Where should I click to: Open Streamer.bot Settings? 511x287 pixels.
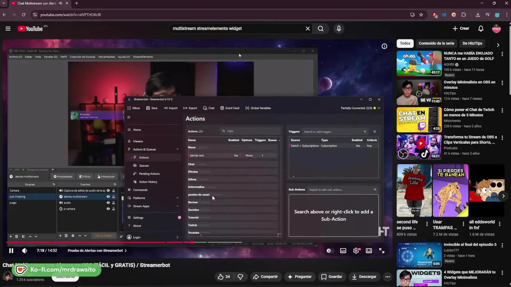click(x=138, y=218)
